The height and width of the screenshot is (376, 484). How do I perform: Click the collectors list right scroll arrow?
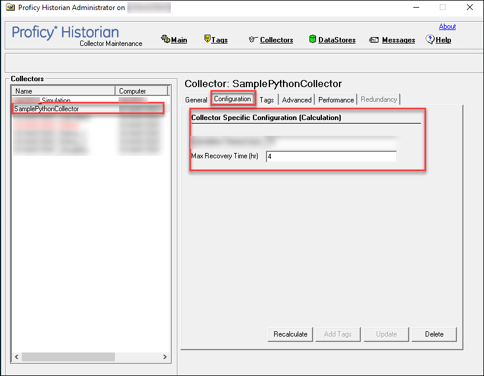[x=165, y=357]
